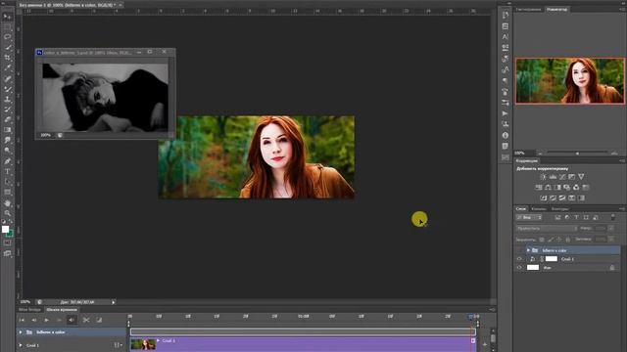Add a Levels adjustment
The height and width of the screenshot is (352, 627).
point(553,177)
